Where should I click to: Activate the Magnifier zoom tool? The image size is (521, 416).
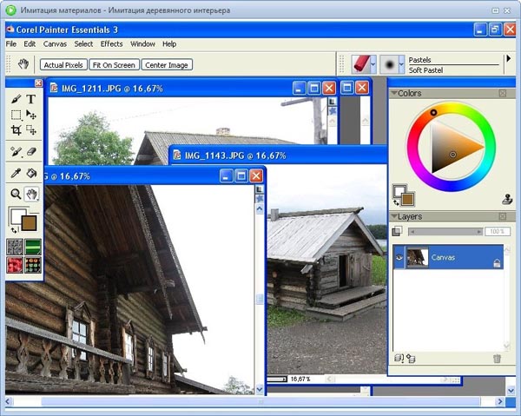(16, 193)
